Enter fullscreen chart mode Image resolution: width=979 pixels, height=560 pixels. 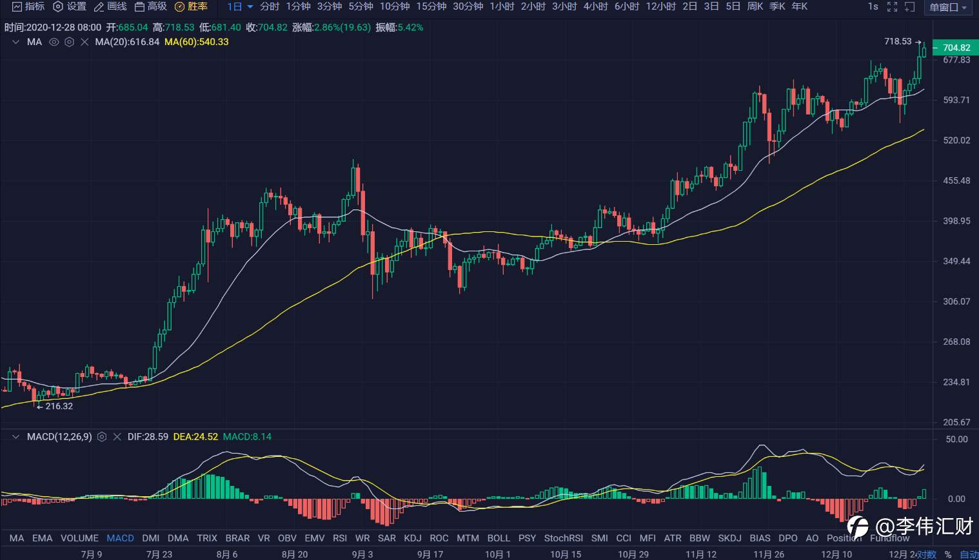[893, 6]
